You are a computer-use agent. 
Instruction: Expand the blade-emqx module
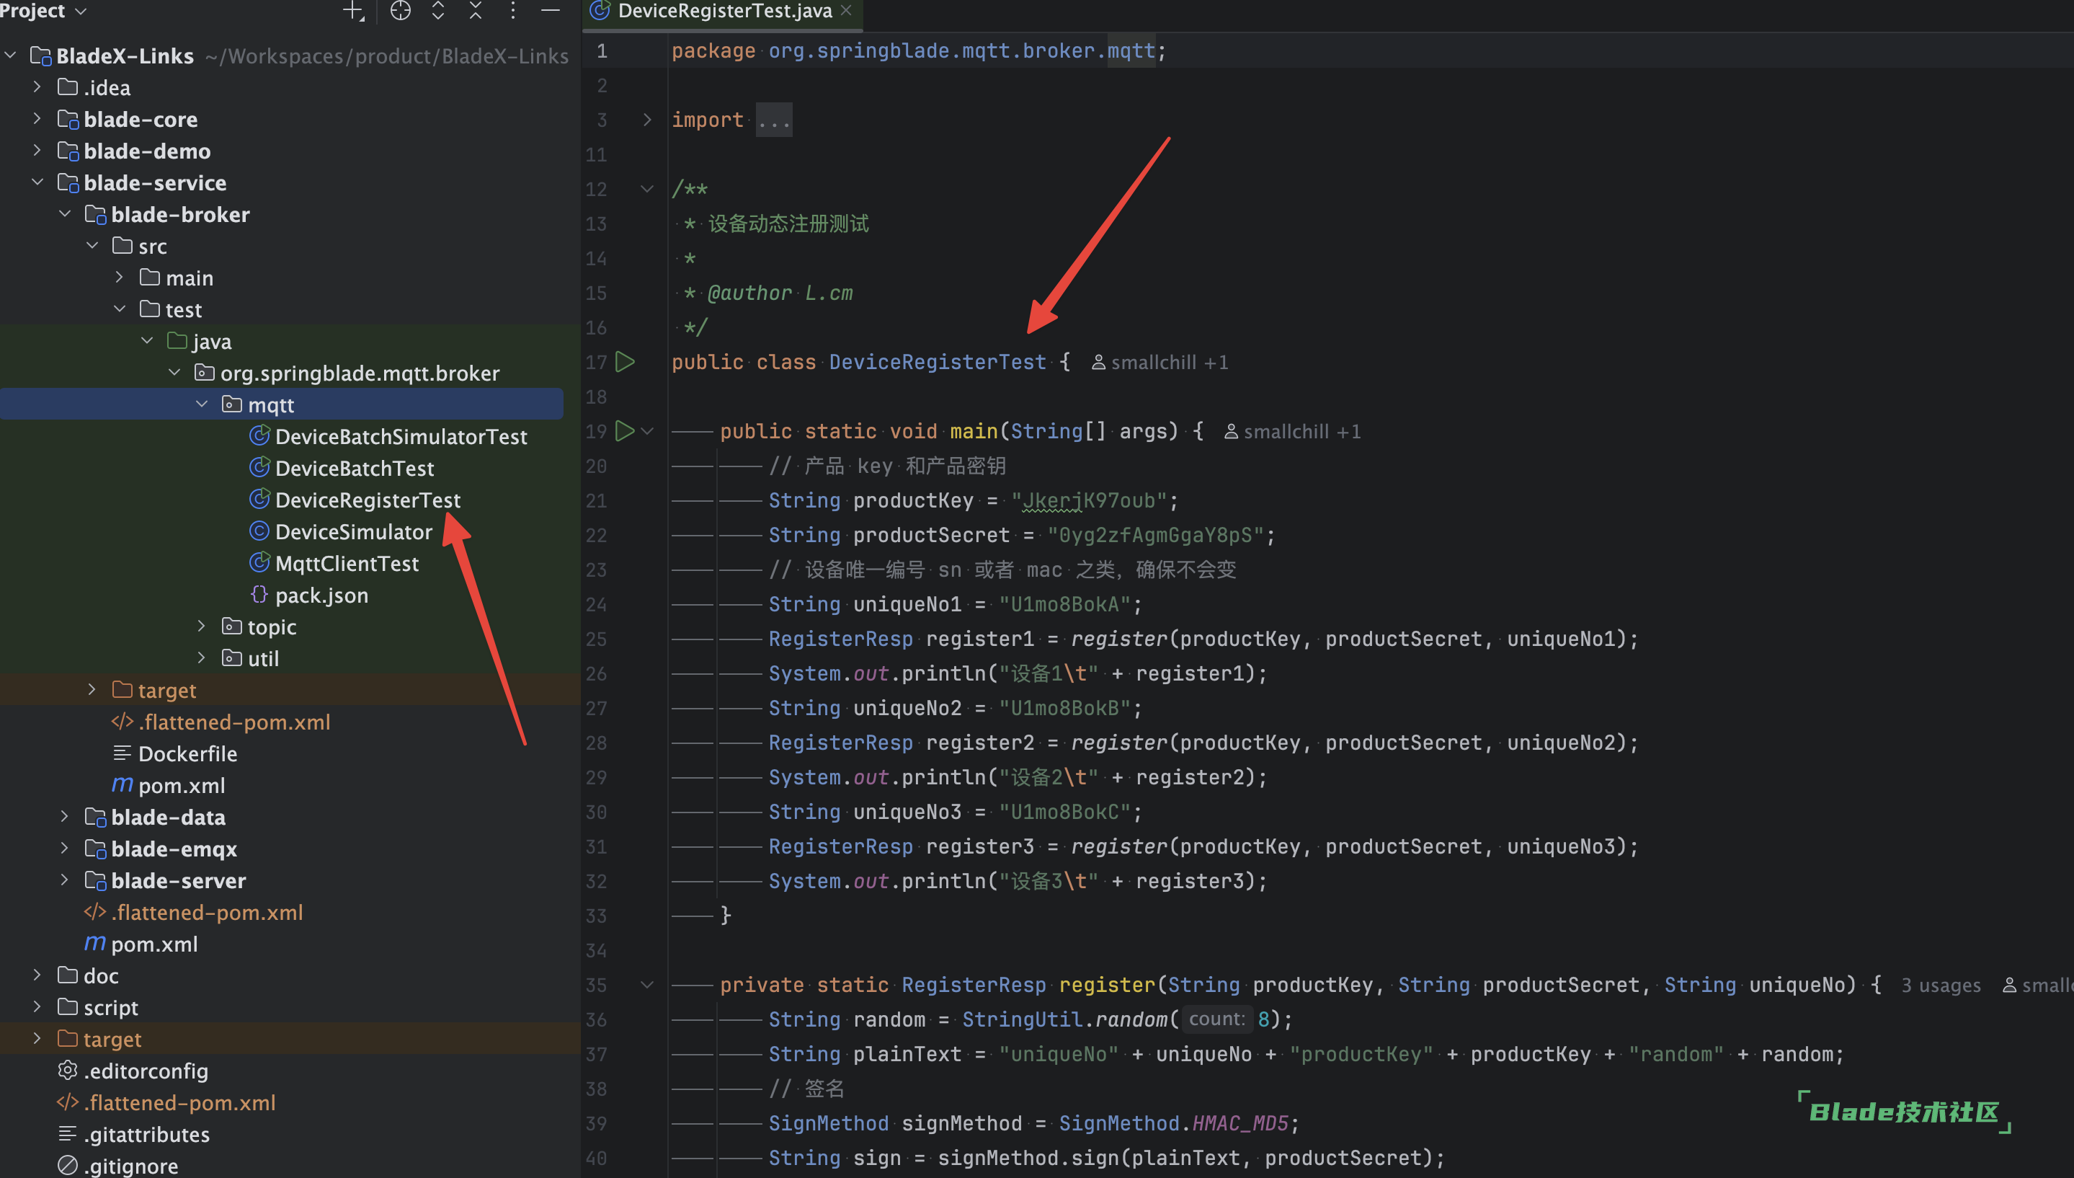[x=65, y=848]
